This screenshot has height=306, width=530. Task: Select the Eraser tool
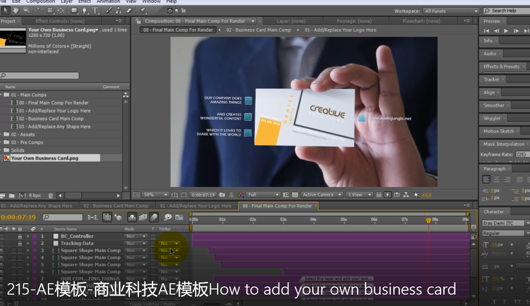(130, 10)
